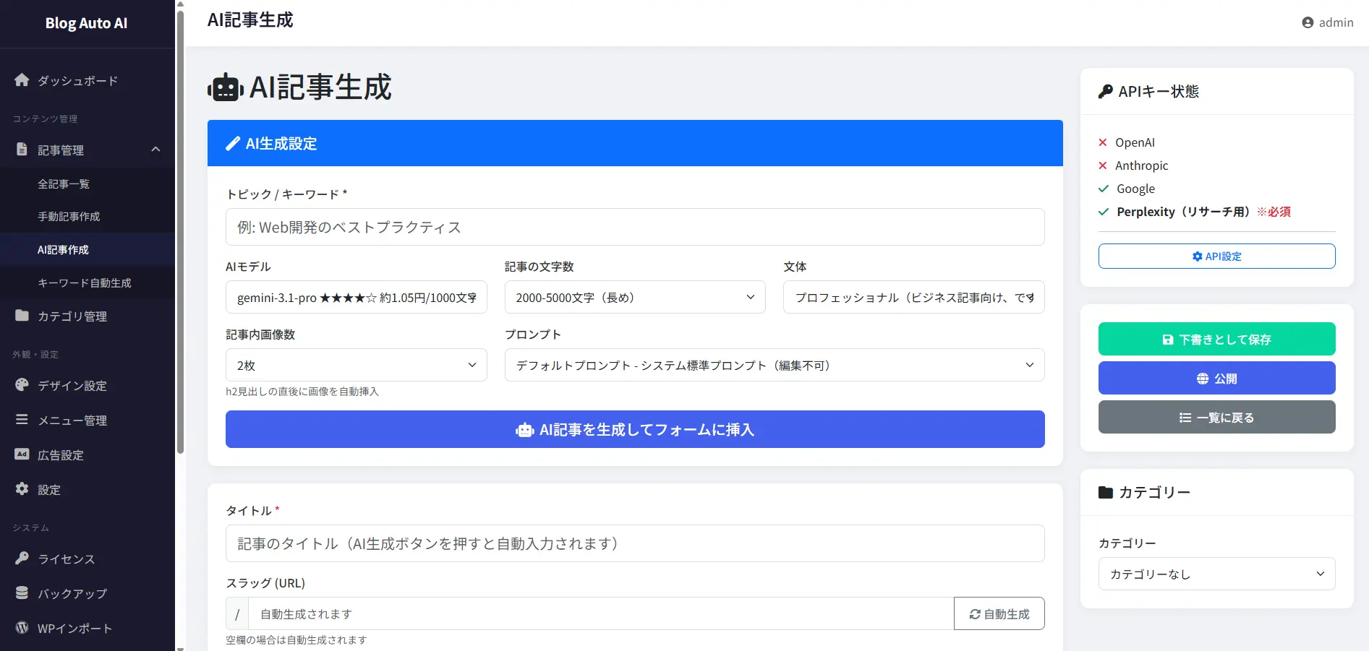Click the トピック / キーワード input field
The width and height of the screenshot is (1369, 651).
[635, 227]
